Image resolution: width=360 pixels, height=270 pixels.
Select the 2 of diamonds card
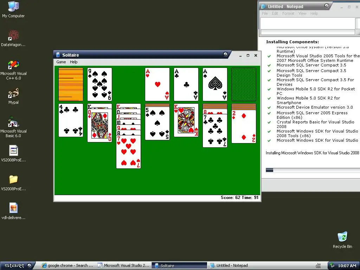pyautogui.click(x=244, y=127)
